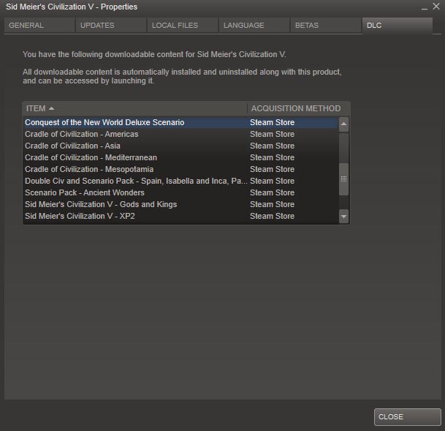Select Civilization V - Gods and Kings row
445x431 pixels.
tap(180, 204)
